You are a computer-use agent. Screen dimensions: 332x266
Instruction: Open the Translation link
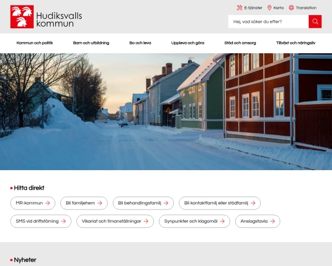pos(303,8)
